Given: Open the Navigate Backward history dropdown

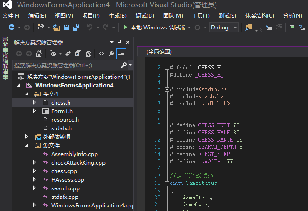Looking at the screenshot, I should click(x=19, y=28).
